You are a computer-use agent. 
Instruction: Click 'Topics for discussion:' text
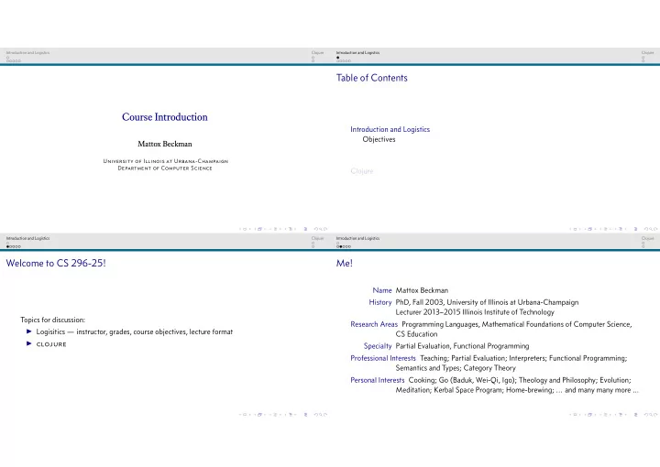click(x=52, y=320)
